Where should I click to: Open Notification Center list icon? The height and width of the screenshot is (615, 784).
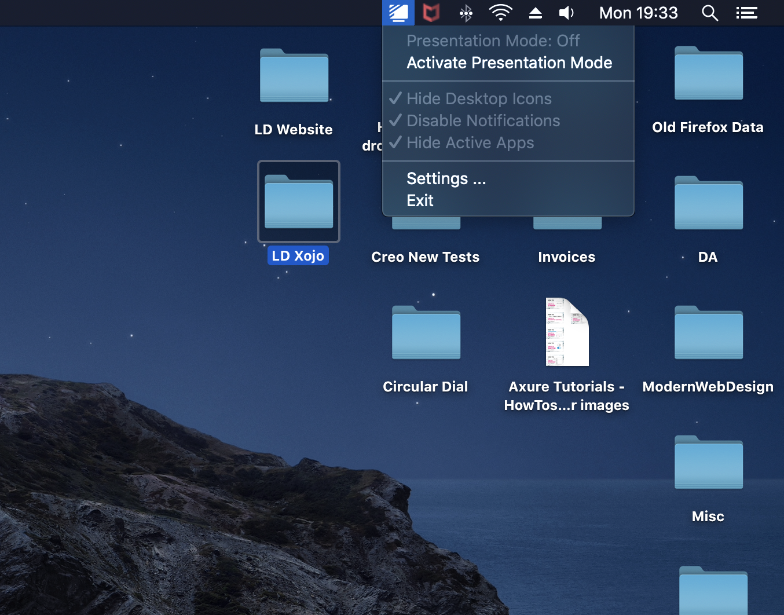click(x=746, y=13)
